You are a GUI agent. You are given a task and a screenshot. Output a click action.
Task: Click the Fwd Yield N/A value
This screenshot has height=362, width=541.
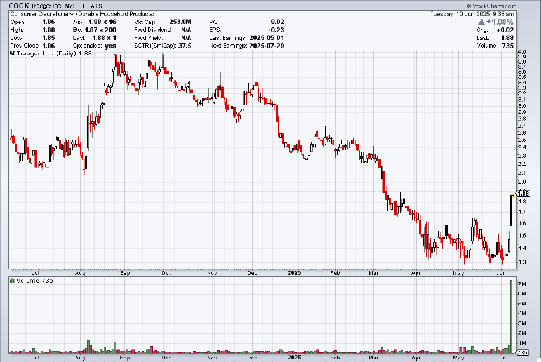[186, 38]
